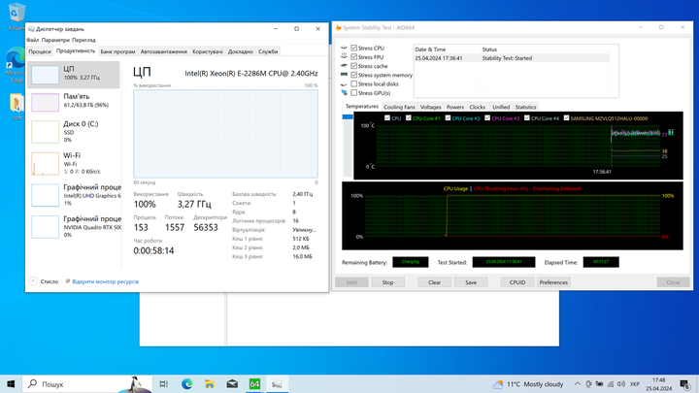
Task: Enable the Stress GPU(s) checkbox
Action: [x=354, y=93]
